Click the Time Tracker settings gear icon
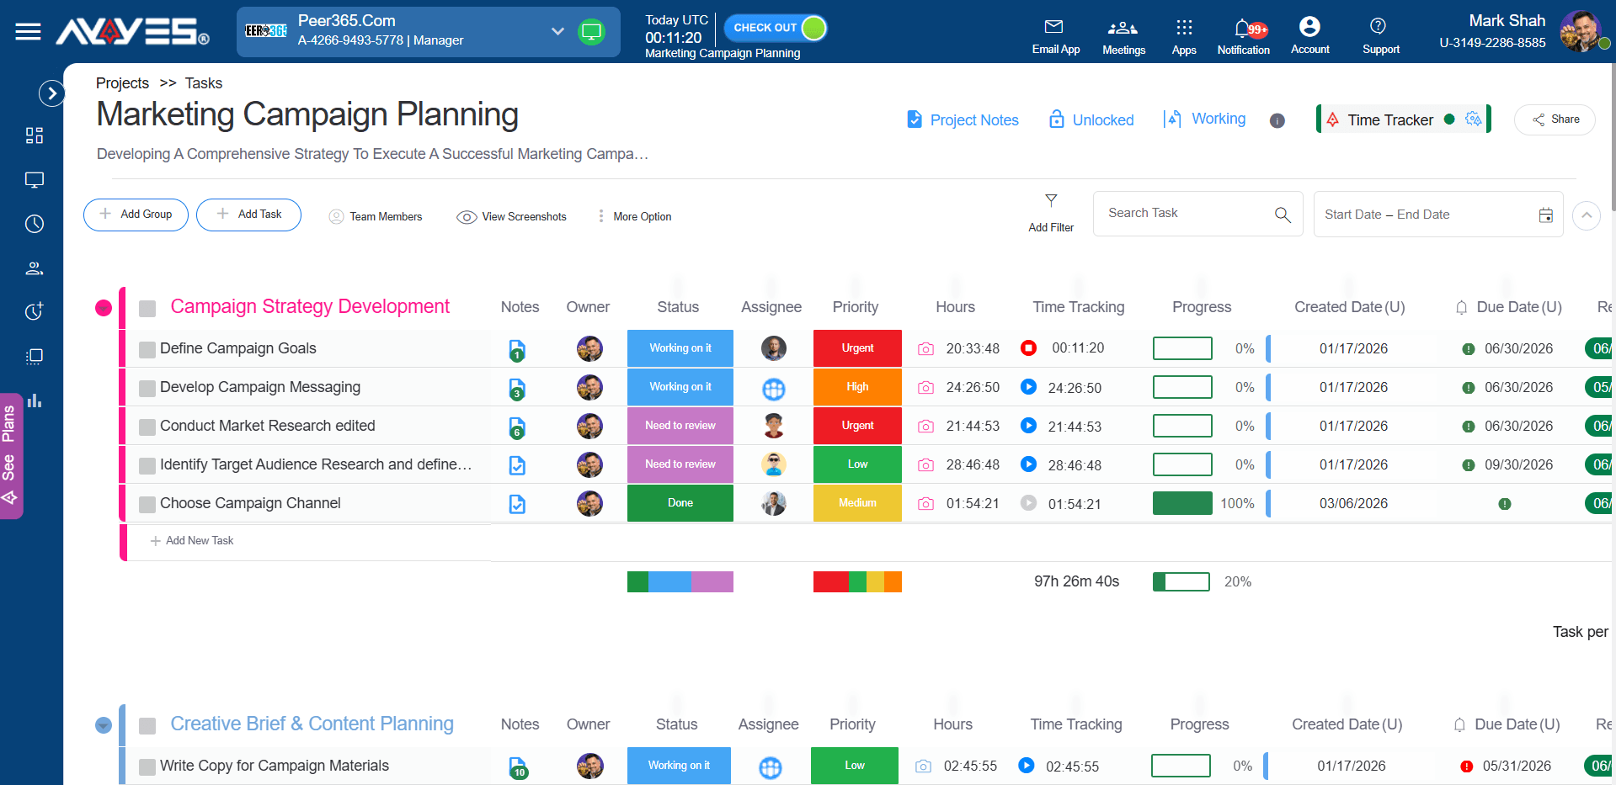Screen dimensions: 1616x785 (x=1473, y=119)
